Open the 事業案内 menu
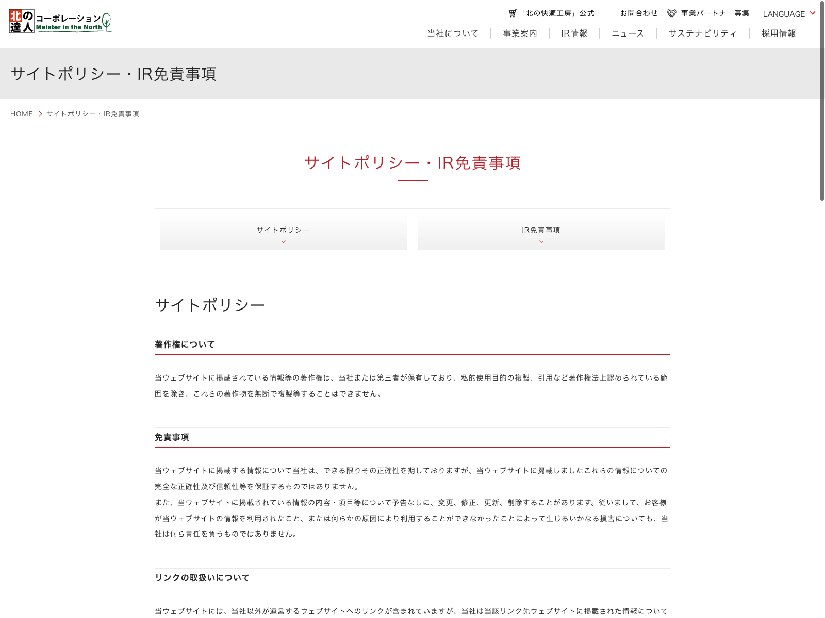This screenshot has height=618, width=825. click(520, 33)
